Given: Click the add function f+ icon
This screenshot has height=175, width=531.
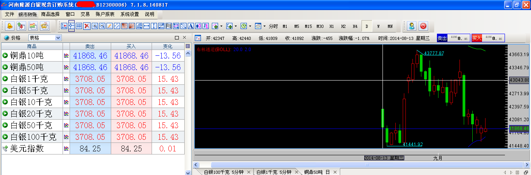Looking at the screenshot, I should [229, 26].
